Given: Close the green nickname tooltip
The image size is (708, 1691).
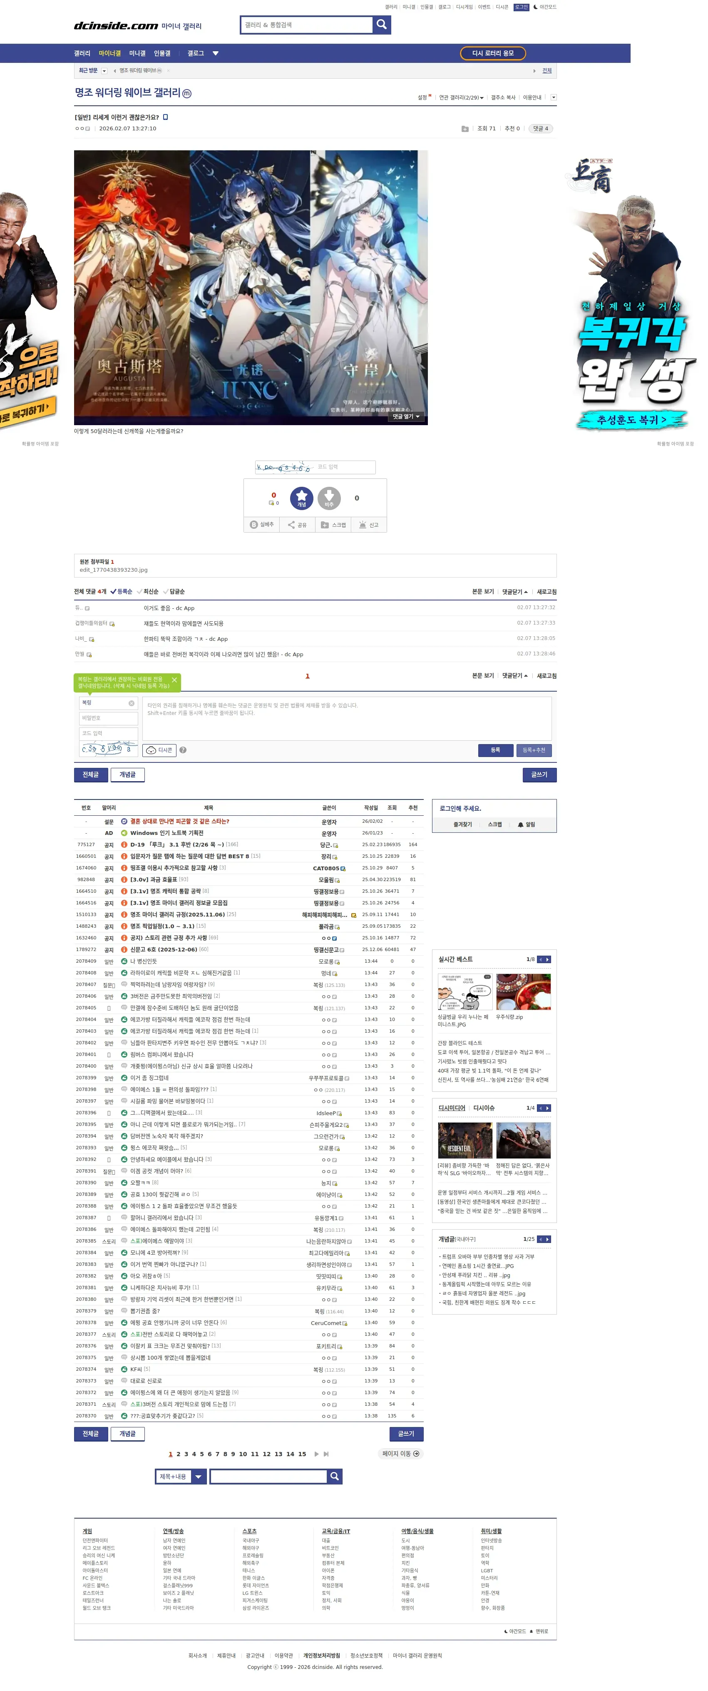Looking at the screenshot, I should click(x=174, y=680).
